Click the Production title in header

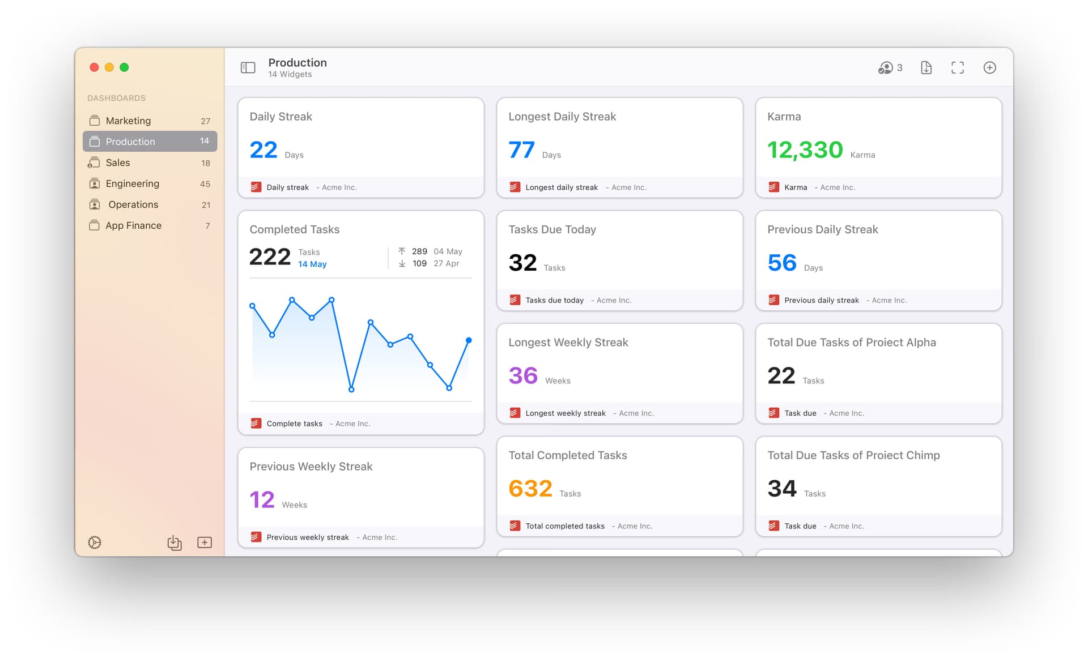tap(297, 62)
